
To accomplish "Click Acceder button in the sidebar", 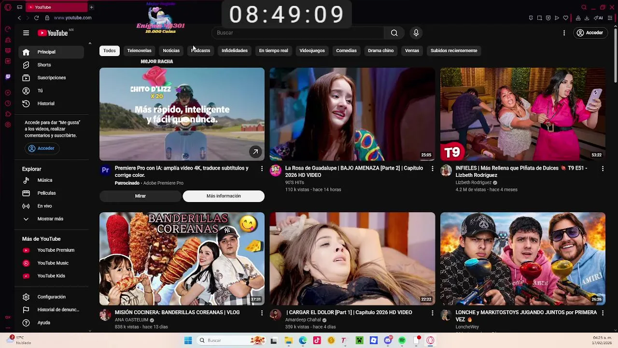I will click(x=42, y=148).
